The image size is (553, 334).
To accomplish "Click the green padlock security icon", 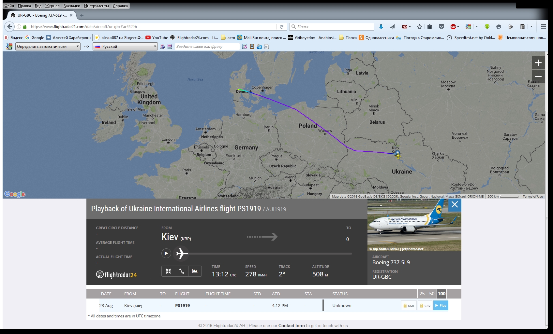I will click(25, 27).
